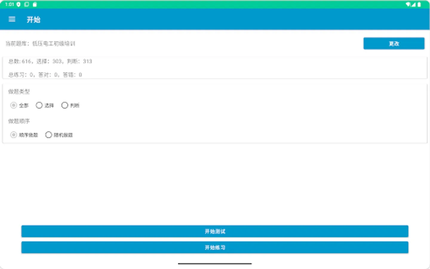Screen dimensions: 430x269
Task: Select the 全部 question type option
Action: tap(13, 105)
